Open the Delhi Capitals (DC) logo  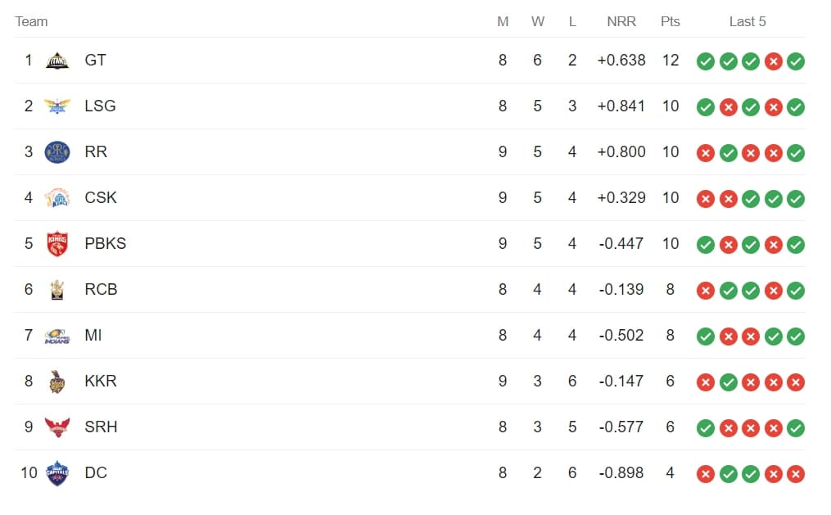pyautogui.click(x=57, y=473)
